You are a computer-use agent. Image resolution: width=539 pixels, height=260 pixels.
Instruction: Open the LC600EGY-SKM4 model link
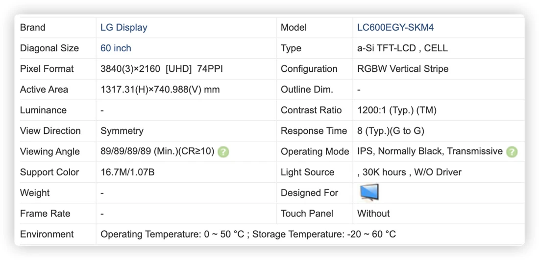click(x=395, y=27)
